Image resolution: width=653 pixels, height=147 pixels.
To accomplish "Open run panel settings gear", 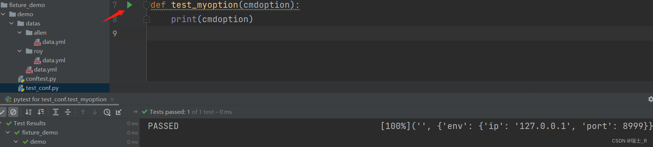I will (x=650, y=99).
